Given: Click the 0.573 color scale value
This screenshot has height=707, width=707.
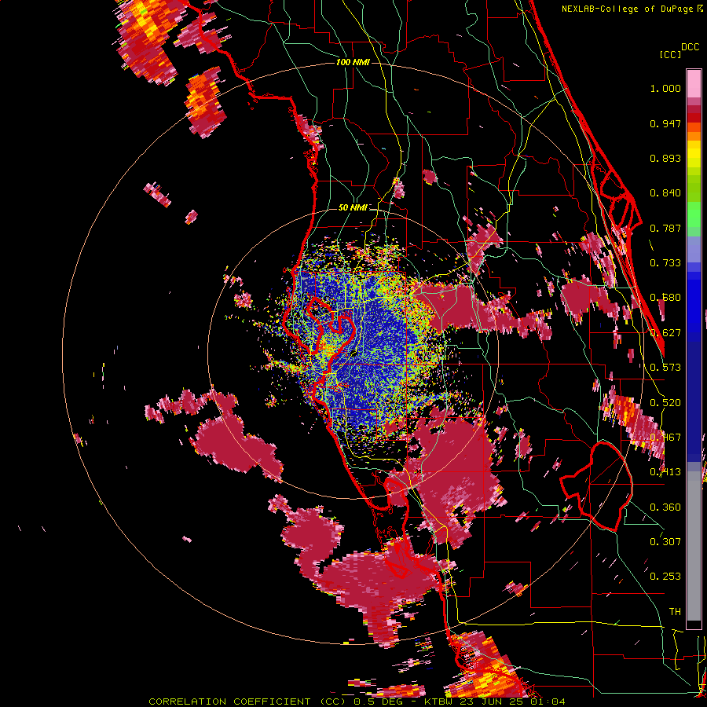Looking at the screenshot, I should (665, 368).
